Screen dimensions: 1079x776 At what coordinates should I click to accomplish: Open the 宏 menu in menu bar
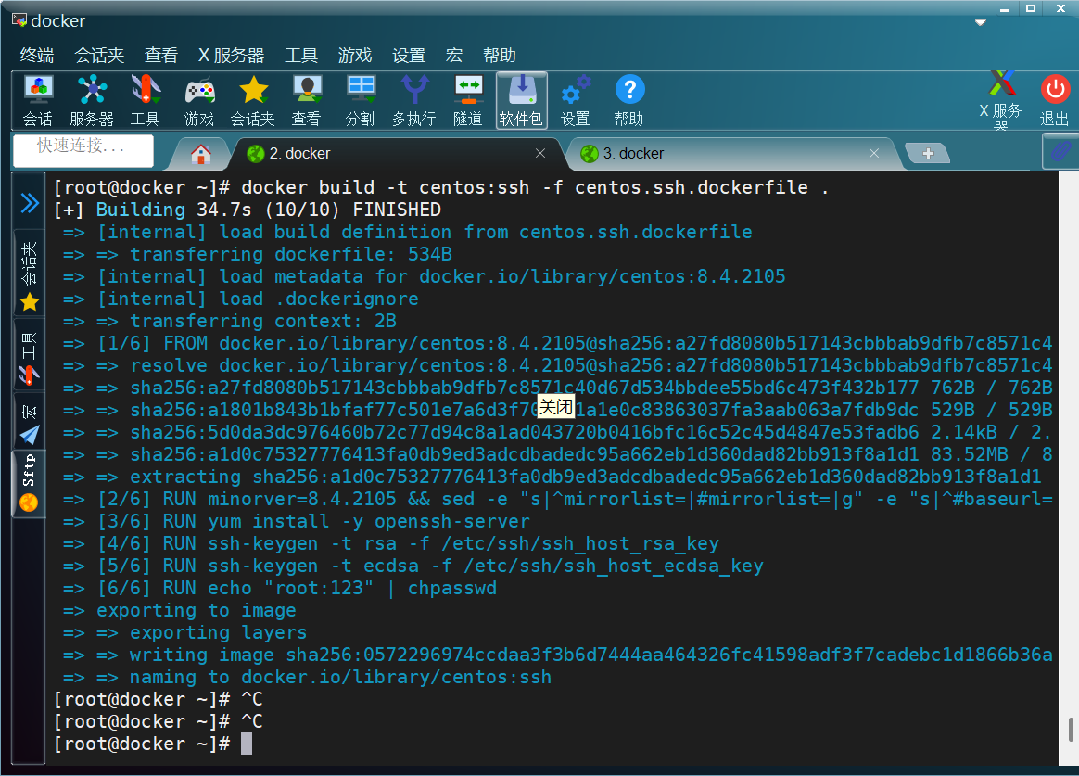coord(454,55)
